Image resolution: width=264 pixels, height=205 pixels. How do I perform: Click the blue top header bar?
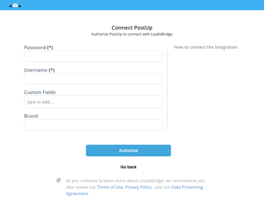[132, 5]
